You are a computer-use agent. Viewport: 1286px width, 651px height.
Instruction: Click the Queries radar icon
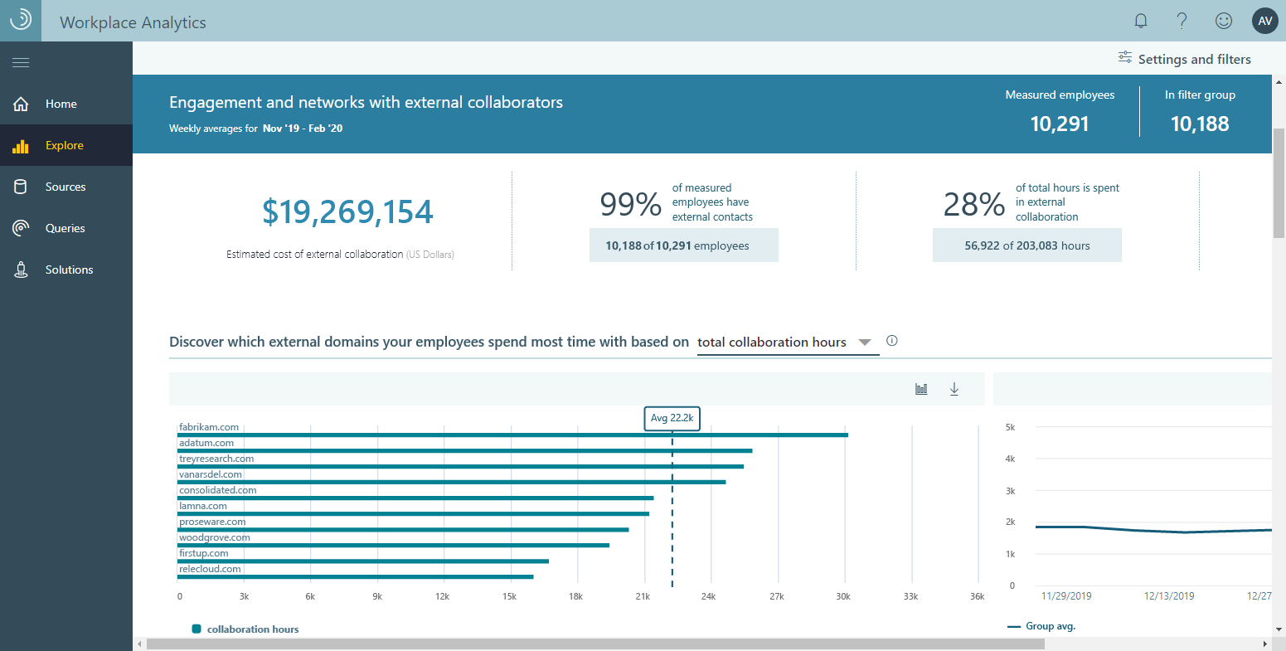pyautogui.click(x=21, y=228)
